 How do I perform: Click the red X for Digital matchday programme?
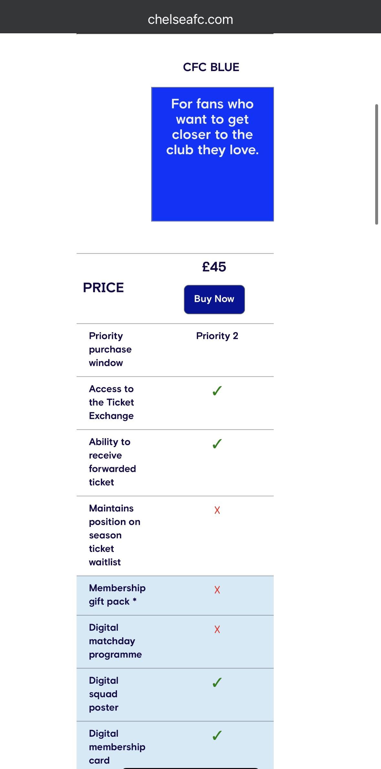pyautogui.click(x=217, y=629)
